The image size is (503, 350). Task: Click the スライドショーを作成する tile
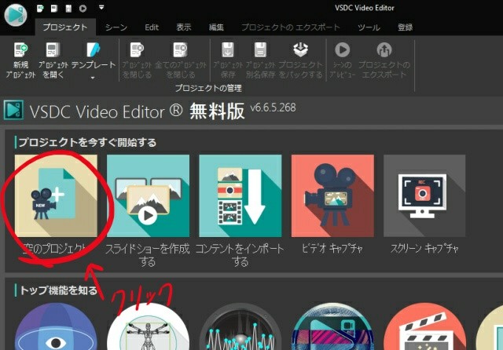coord(148,196)
